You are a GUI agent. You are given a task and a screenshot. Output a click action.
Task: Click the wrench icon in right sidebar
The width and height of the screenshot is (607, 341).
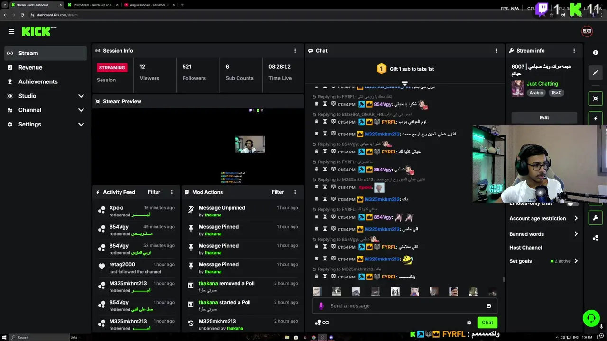[x=596, y=218]
